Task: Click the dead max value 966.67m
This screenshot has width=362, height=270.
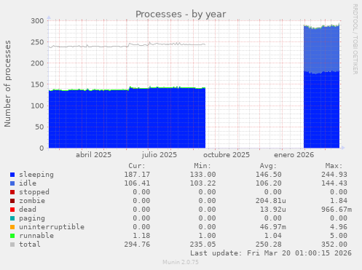Action: [337, 210]
